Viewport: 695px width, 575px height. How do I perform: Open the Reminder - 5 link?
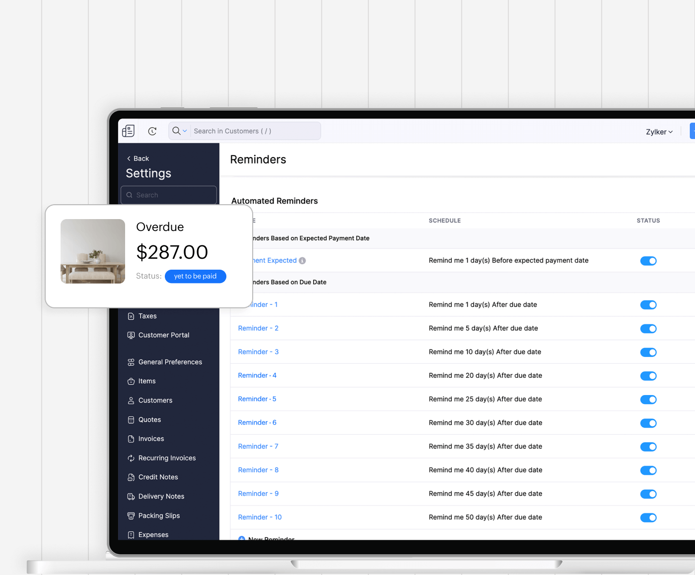[x=257, y=399]
